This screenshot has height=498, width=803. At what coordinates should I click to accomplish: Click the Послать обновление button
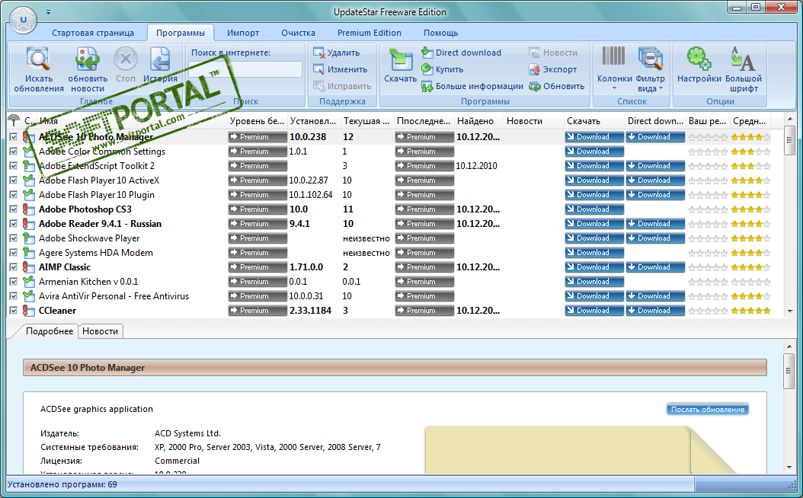tap(707, 410)
